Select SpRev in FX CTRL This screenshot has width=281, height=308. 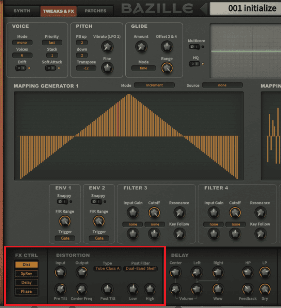27,273
